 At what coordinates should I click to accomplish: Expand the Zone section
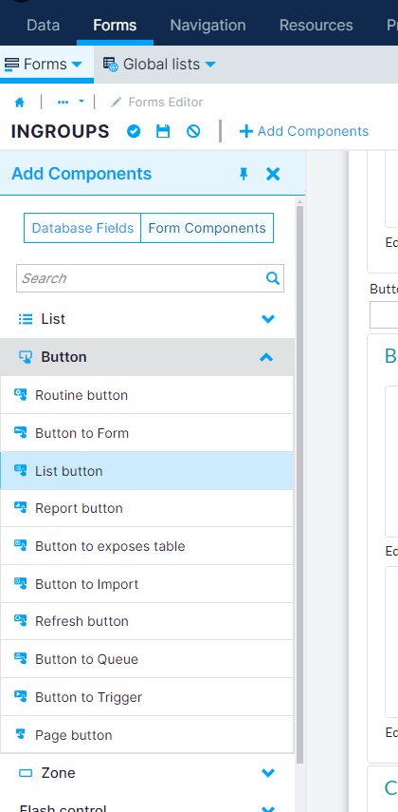[x=147, y=773]
